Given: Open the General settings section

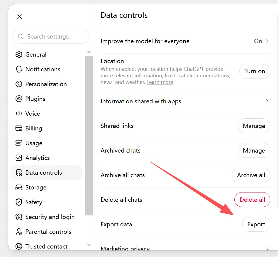Looking at the screenshot, I should pos(46,54).
